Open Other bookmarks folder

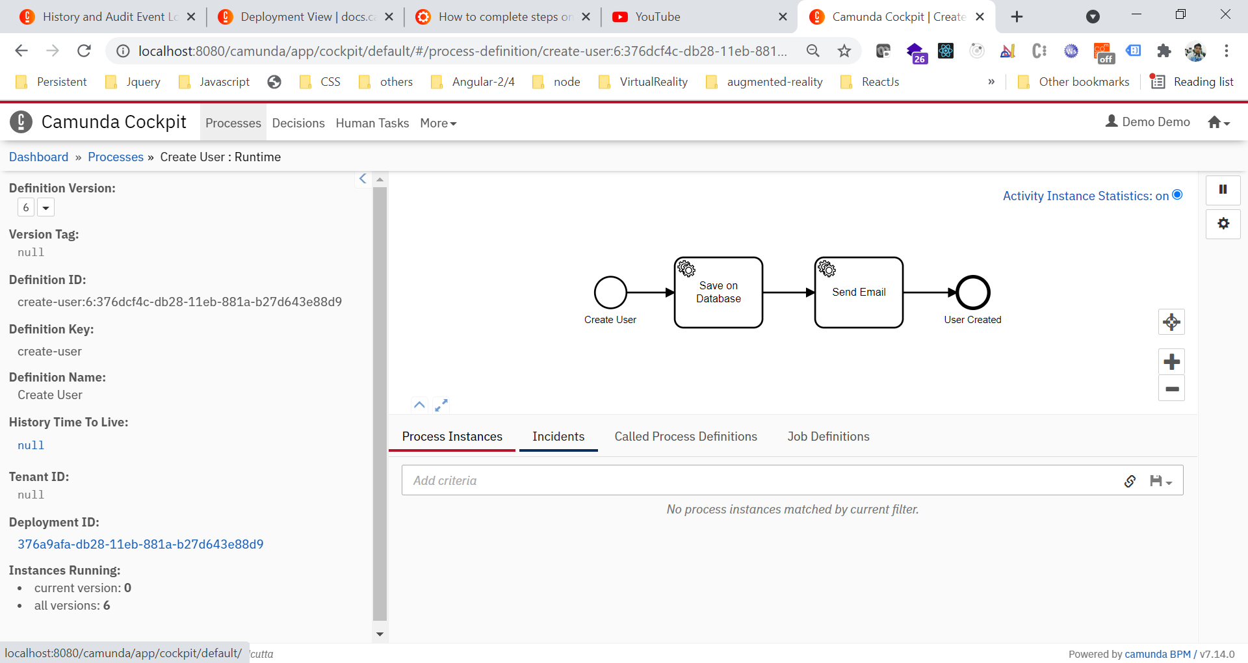point(1073,82)
